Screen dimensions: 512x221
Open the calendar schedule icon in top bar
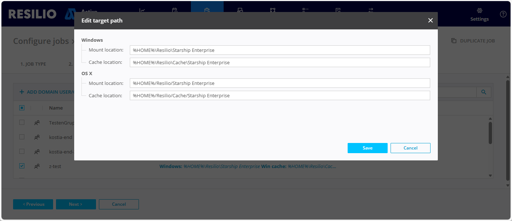[x=175, y=10]
